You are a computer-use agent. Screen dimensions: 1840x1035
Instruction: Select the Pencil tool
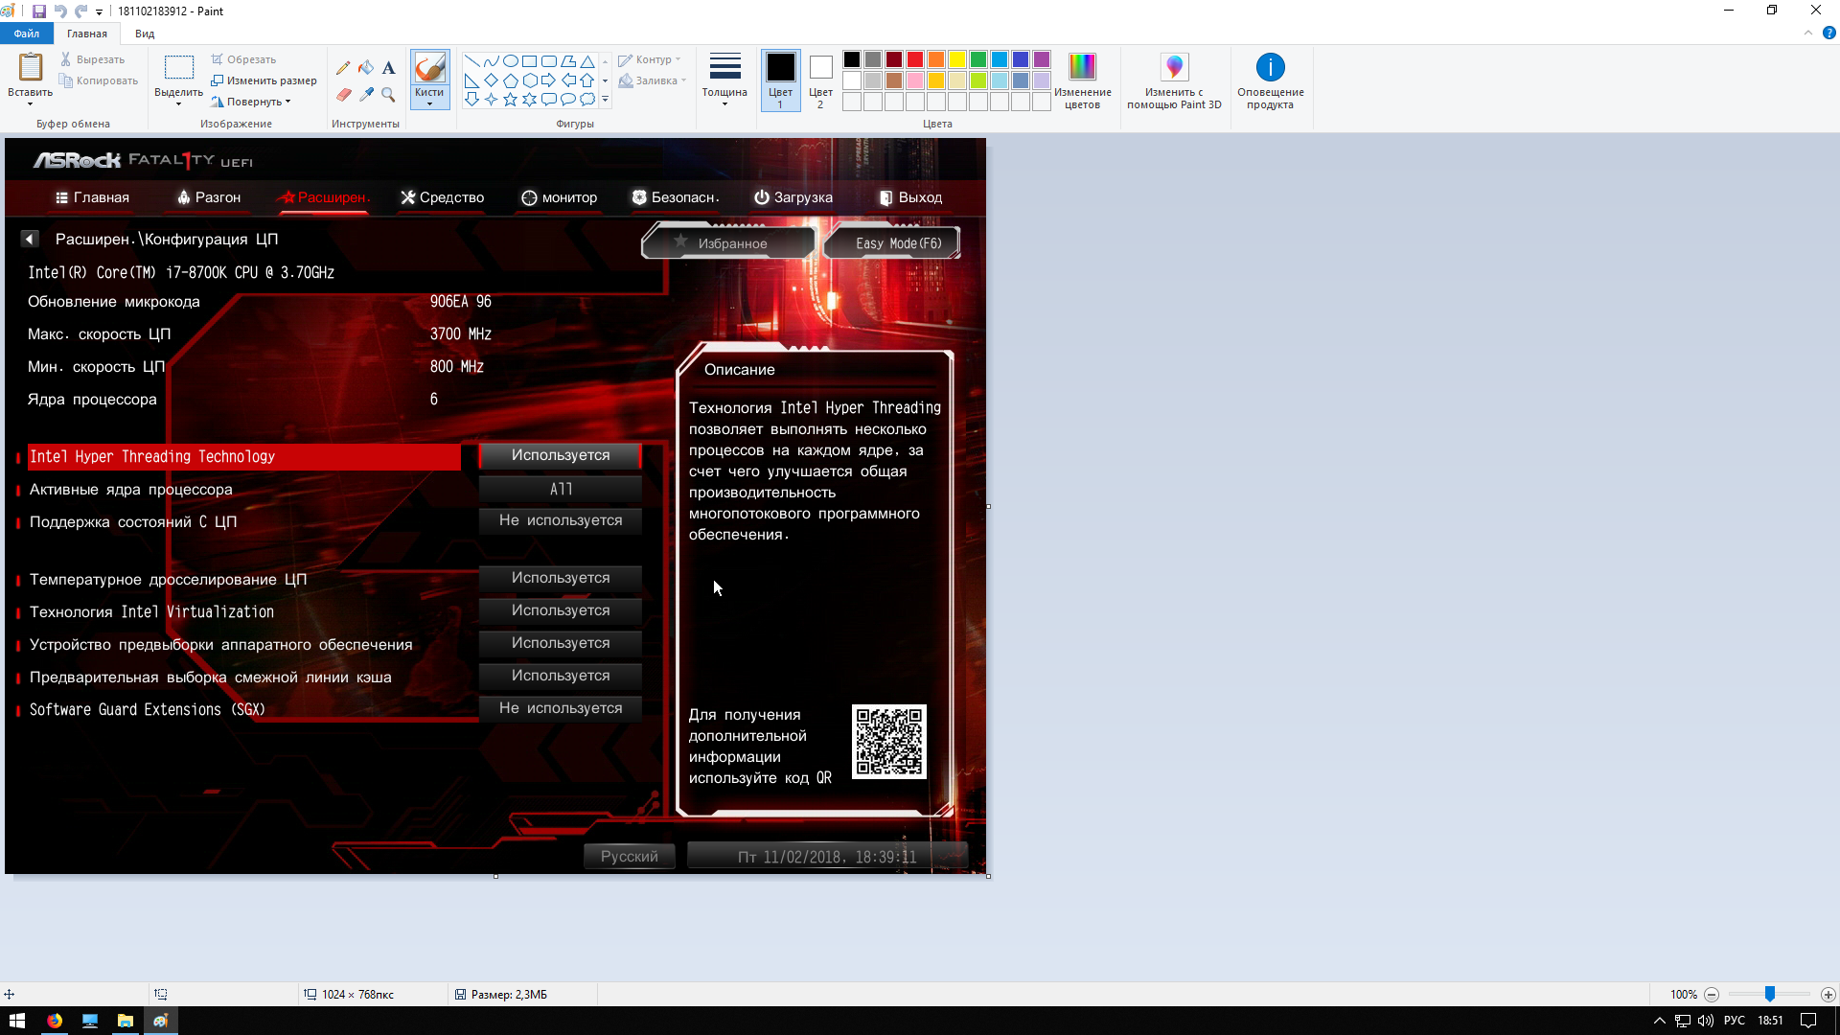tap(343, 68)
